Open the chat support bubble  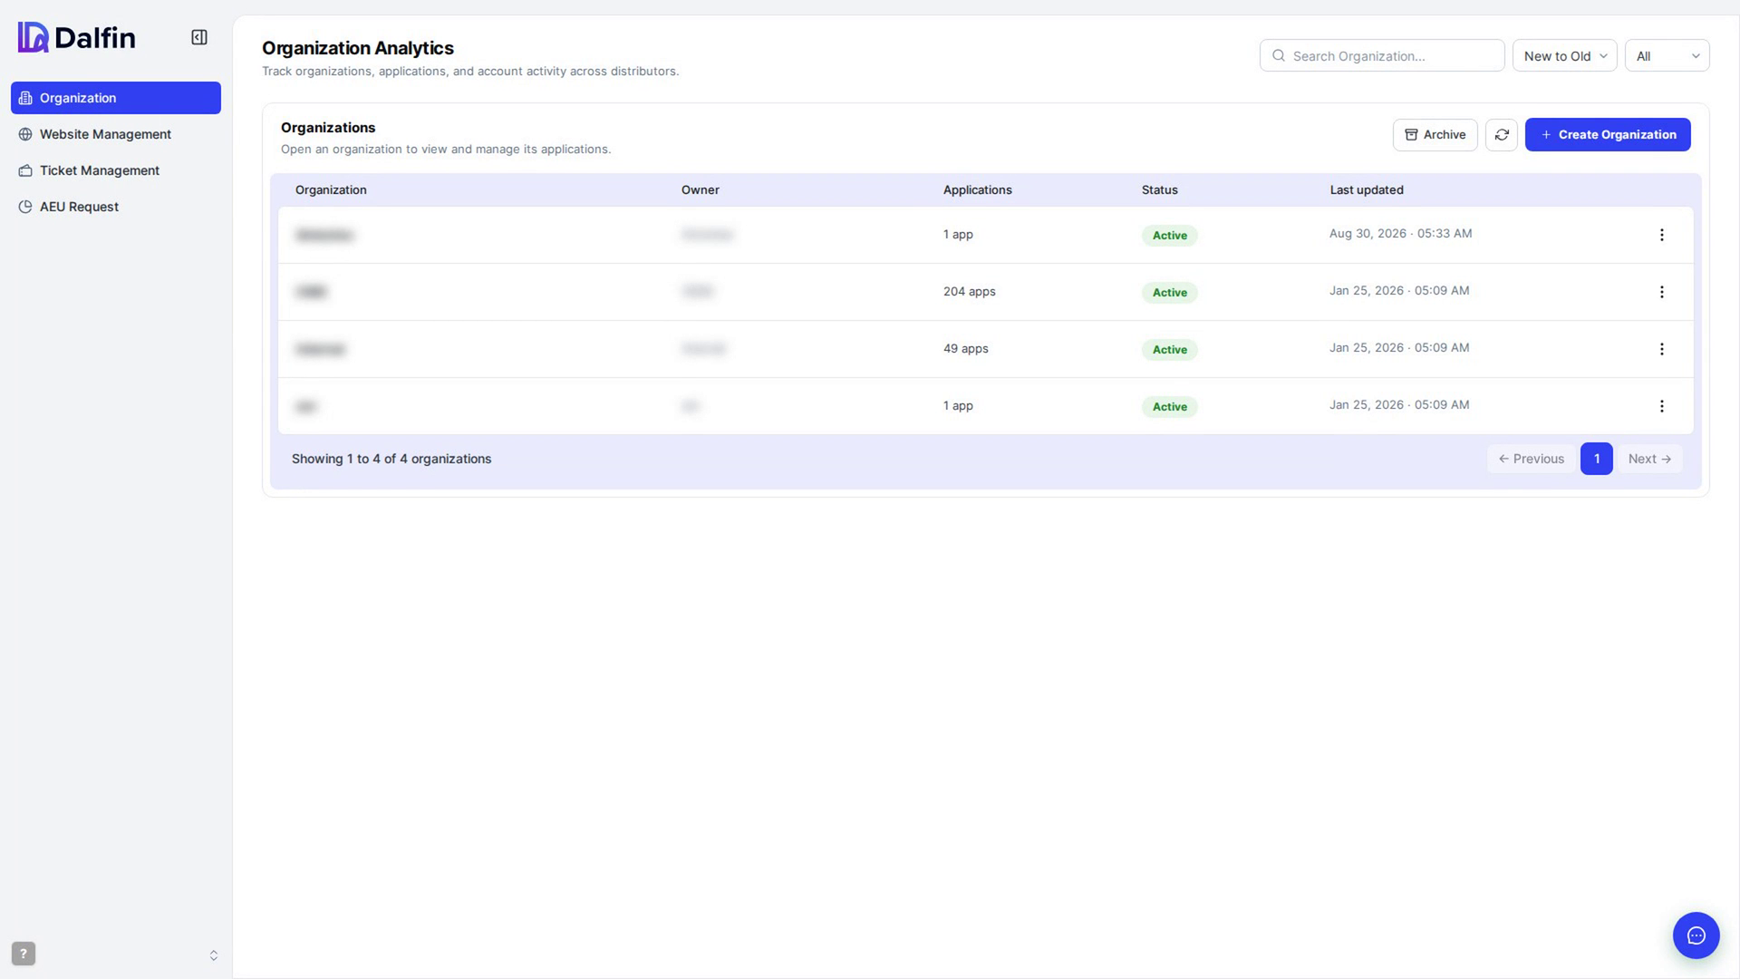tap(1696, 935)
